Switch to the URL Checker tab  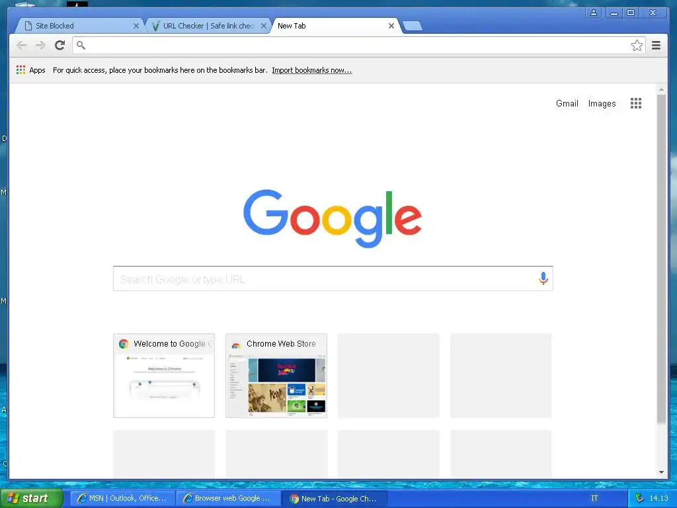(207, 26)
